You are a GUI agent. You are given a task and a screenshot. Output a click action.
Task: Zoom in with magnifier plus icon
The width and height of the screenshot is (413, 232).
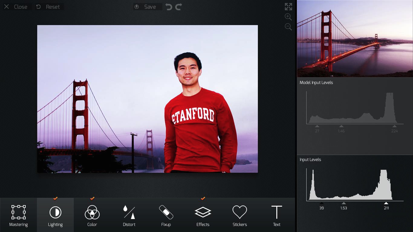[x=288, y=17]
